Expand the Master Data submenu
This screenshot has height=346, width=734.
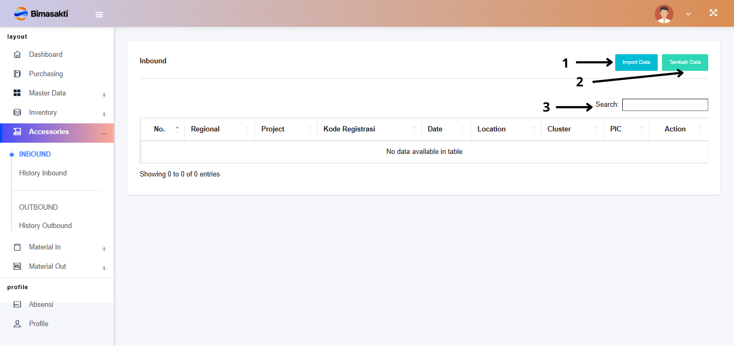point(104,95)
